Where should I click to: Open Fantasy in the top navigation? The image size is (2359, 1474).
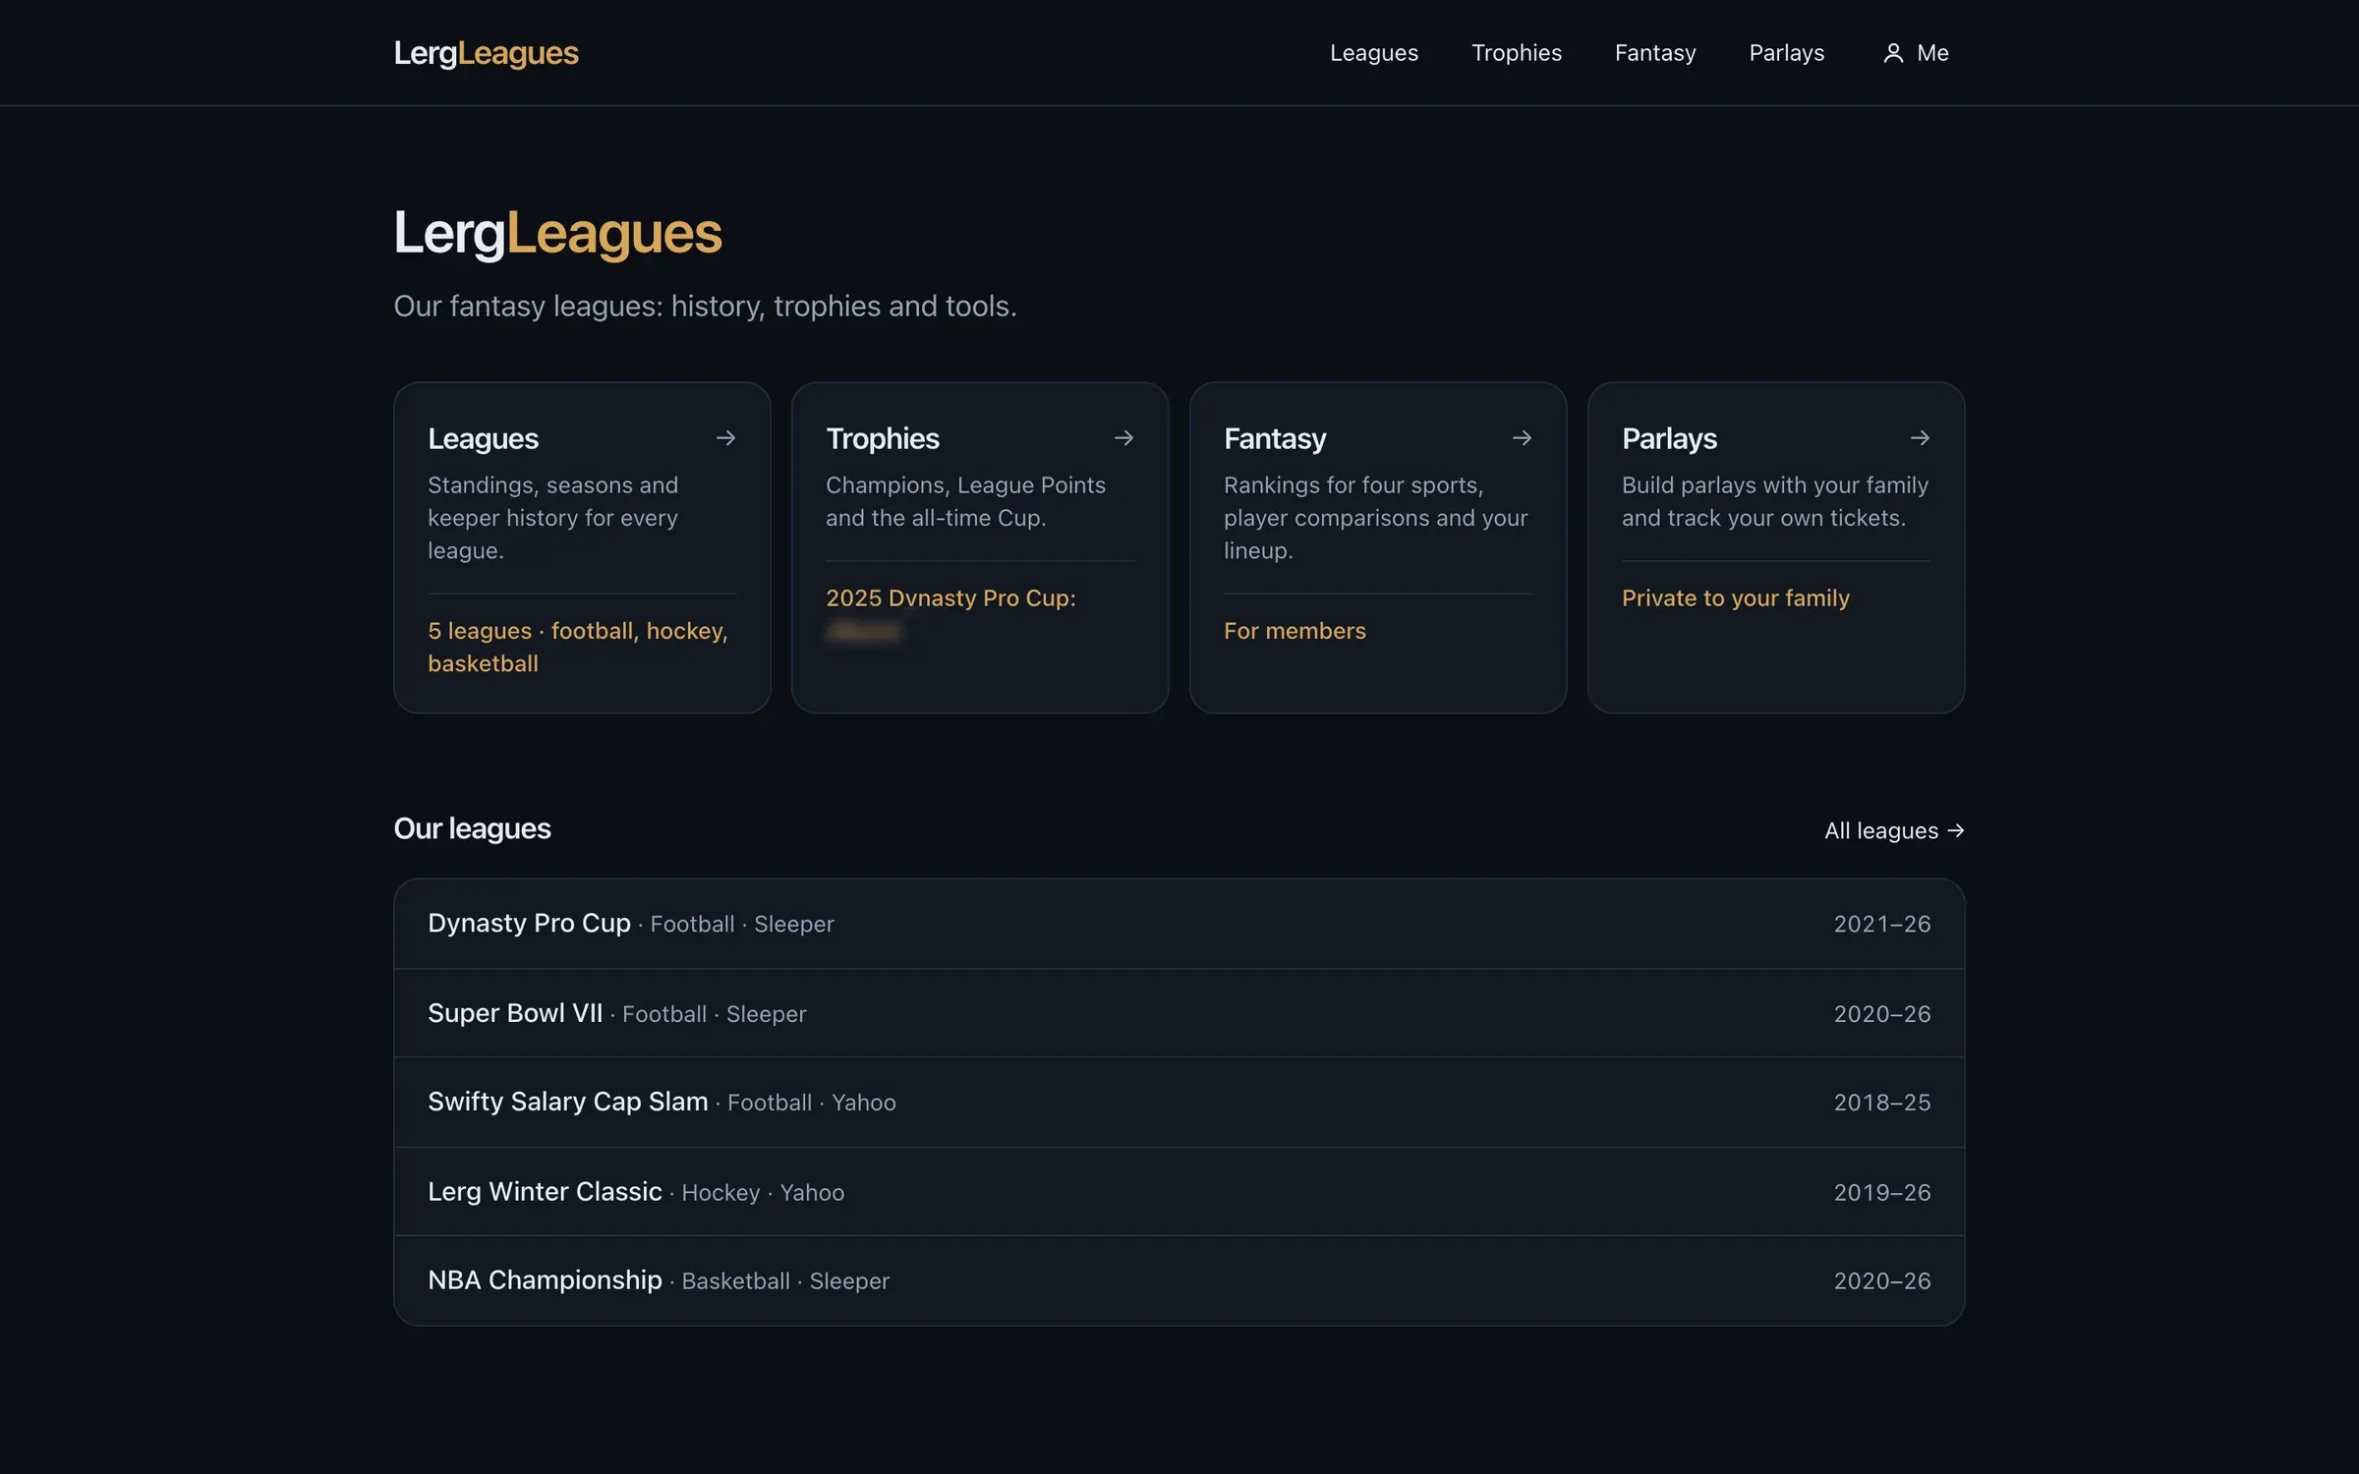pyautogui.click(x=1655, y=53)
